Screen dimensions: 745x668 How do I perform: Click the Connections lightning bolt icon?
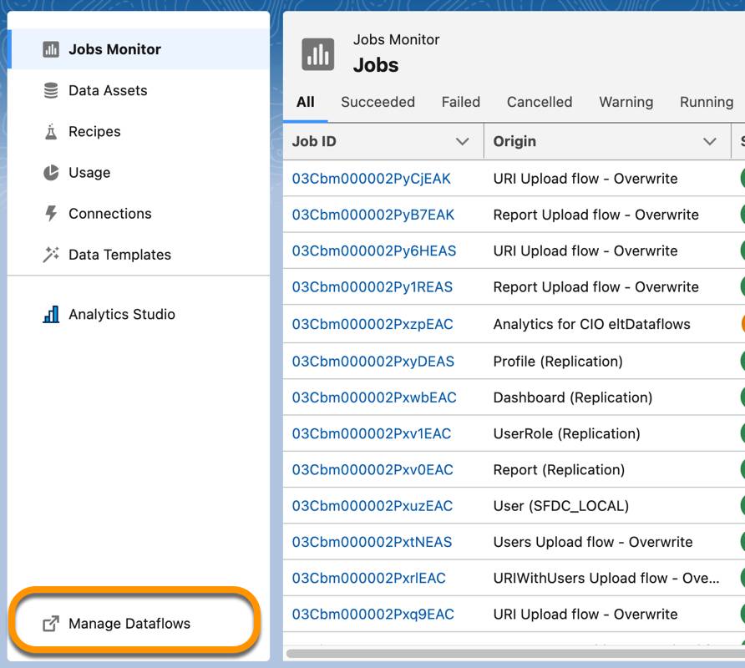(x=51, y=214)
